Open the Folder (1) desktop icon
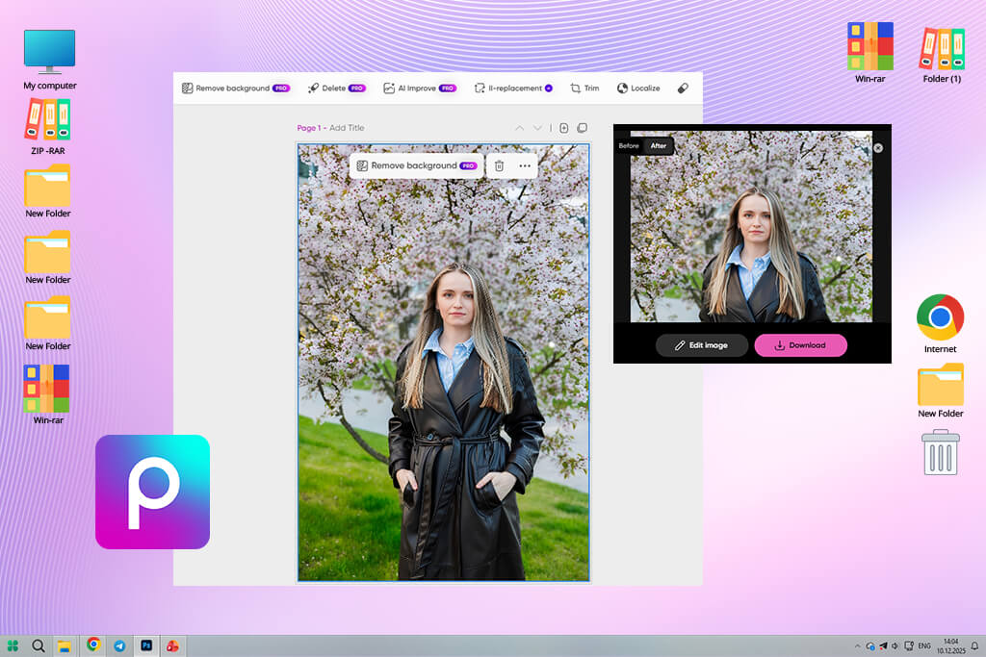Screen dimensions: 986x657 click(x=942, y=55)
